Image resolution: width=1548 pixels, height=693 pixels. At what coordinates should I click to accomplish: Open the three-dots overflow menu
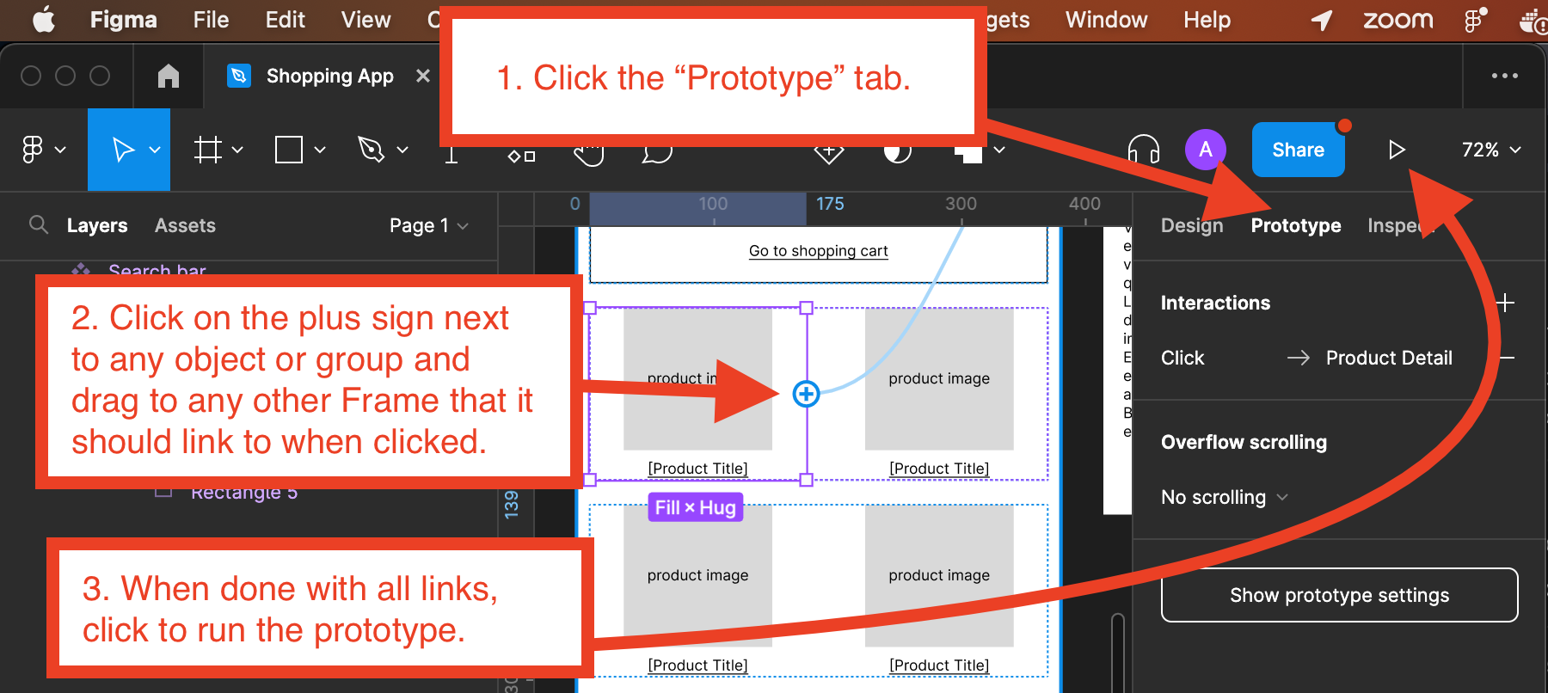coord(1504,76)
